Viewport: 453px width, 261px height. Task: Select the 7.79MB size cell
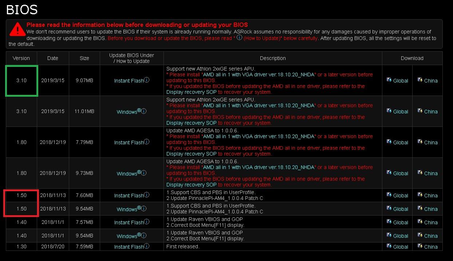pos(84,142)
